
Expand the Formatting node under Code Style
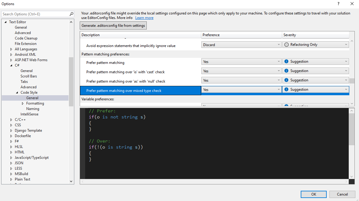(23, 103)
